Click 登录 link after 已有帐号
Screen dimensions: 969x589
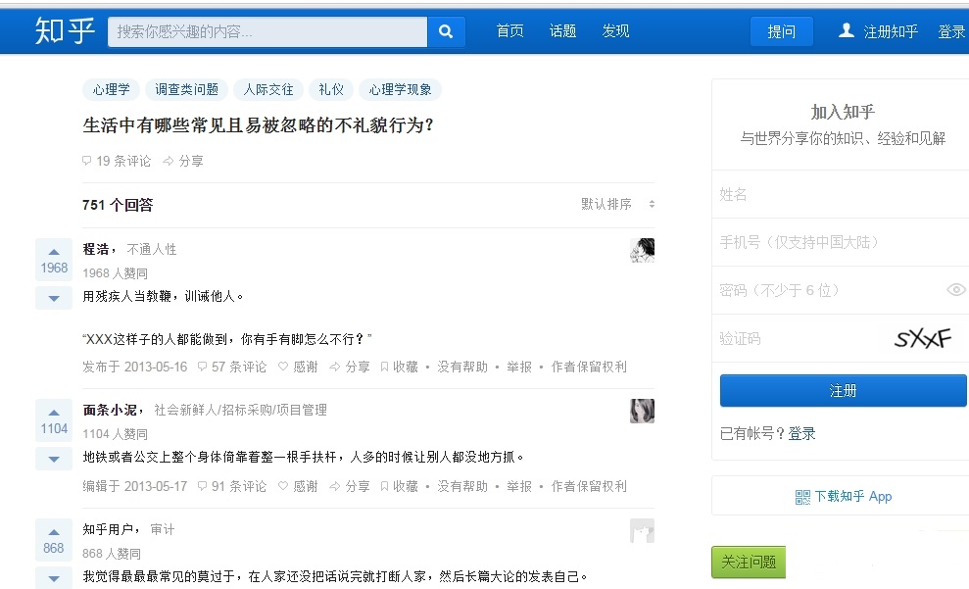801,434
